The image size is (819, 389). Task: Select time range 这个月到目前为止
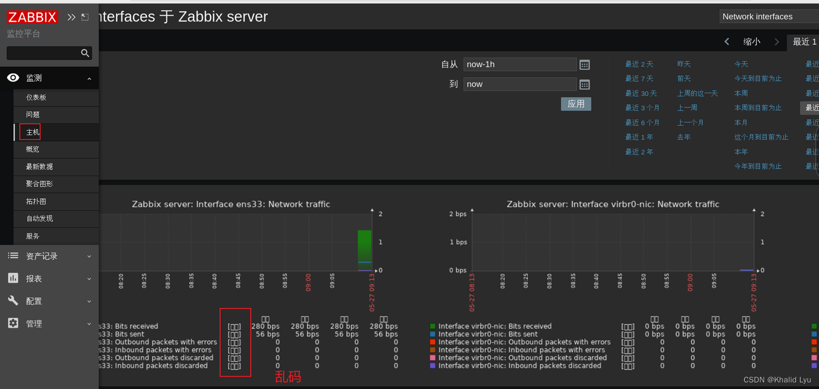tap(761, 137)
